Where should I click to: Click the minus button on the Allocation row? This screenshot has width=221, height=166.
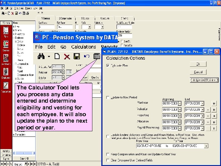click(208, 122)
